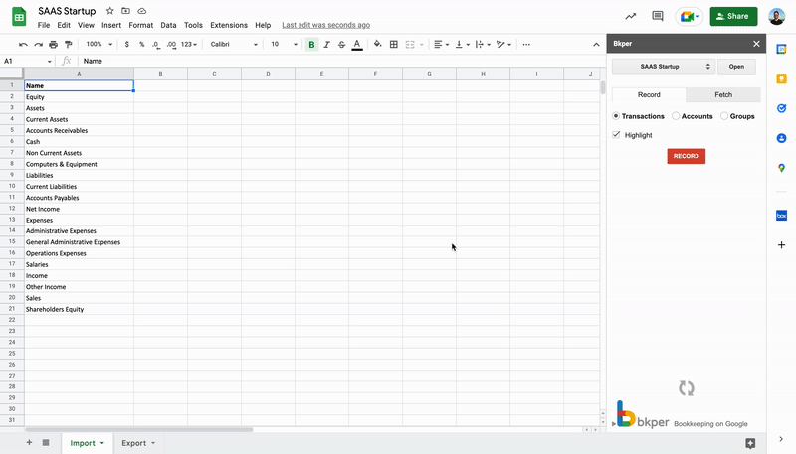Click the green Share button
This screenshot has width=796, height=454.
tap(733, 16)
